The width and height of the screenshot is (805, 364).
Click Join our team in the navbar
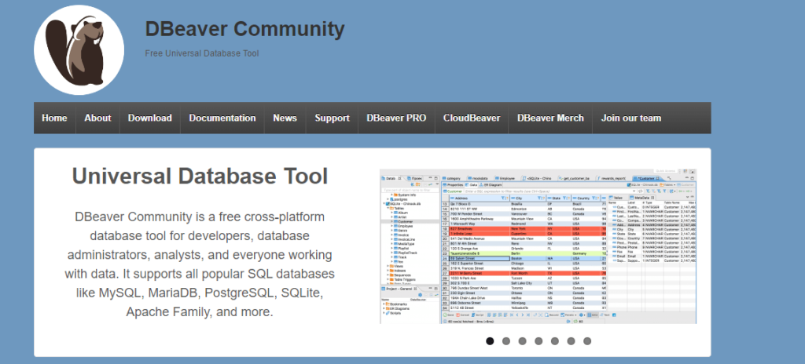[x=631, y=118]
